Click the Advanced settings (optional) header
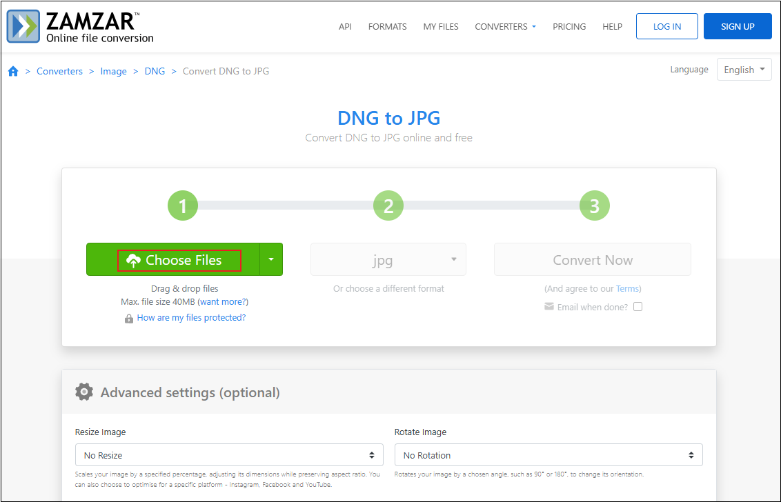 (x=190, y=392)
